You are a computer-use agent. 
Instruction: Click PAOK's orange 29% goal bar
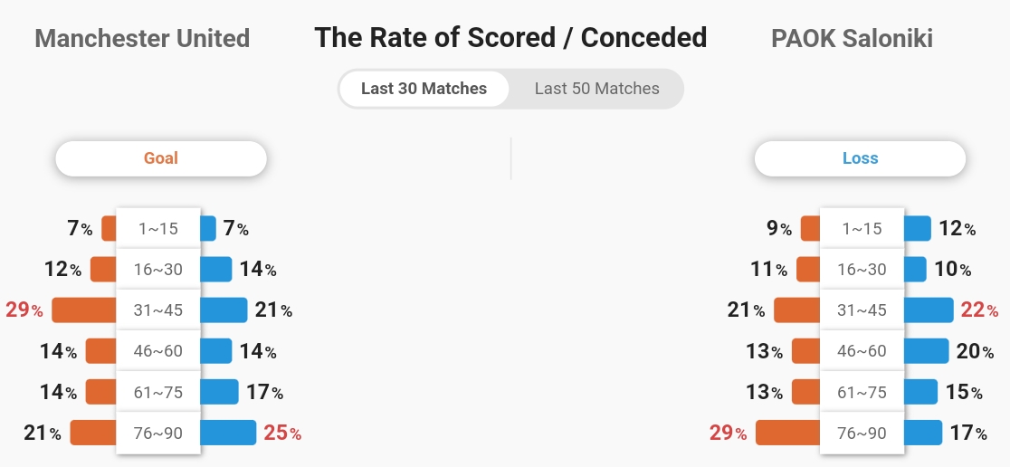point(787,433)
